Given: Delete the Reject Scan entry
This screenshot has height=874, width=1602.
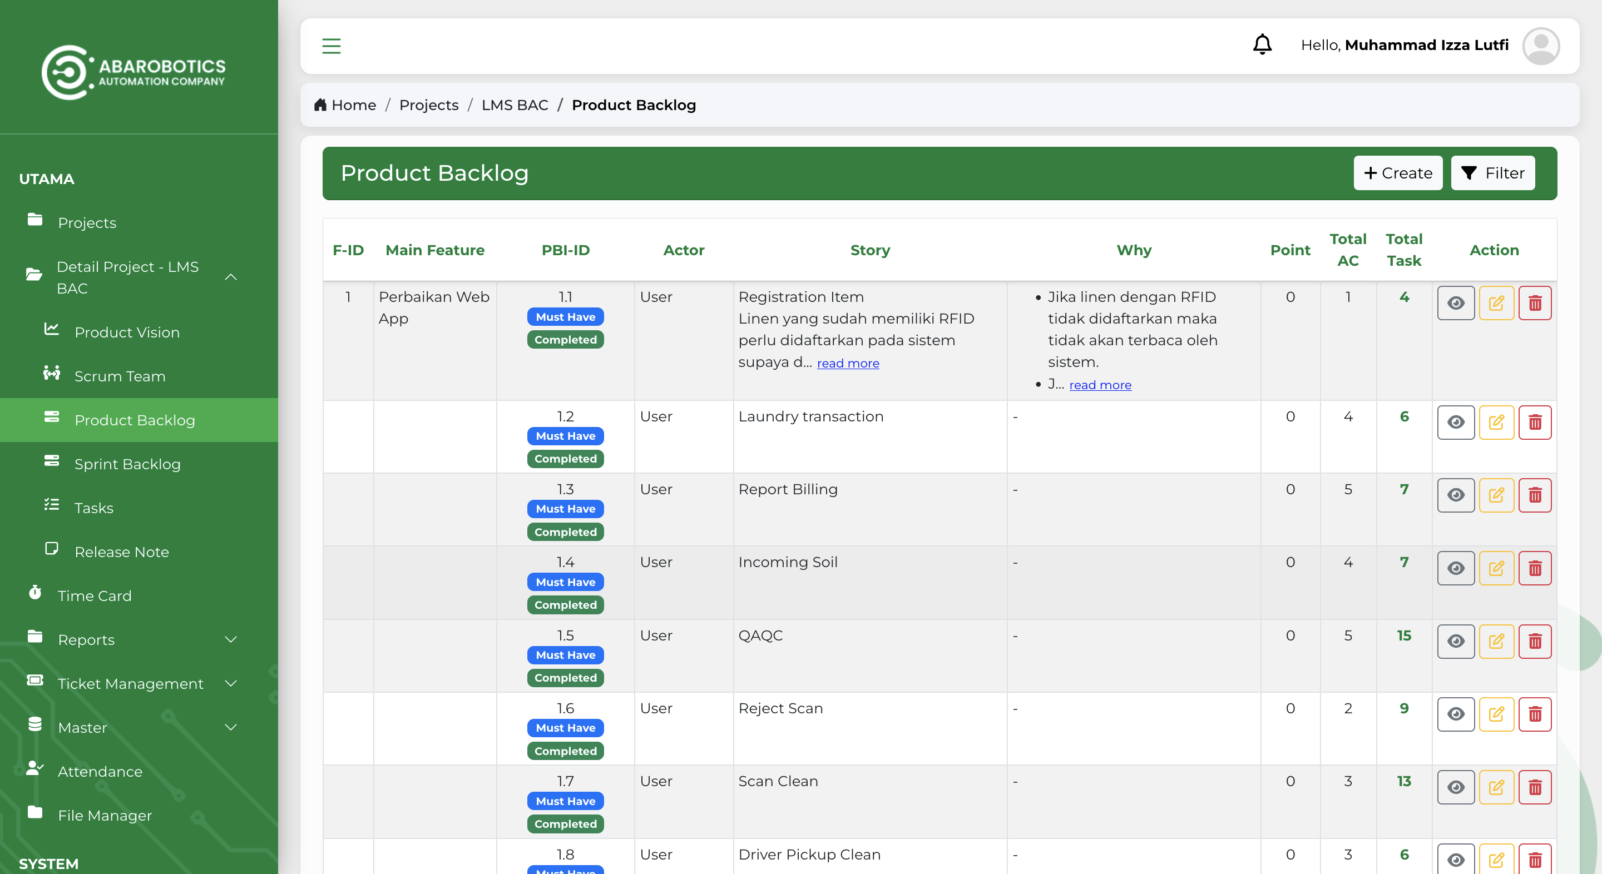Looking at the screenshot, I should [1535, 714].
